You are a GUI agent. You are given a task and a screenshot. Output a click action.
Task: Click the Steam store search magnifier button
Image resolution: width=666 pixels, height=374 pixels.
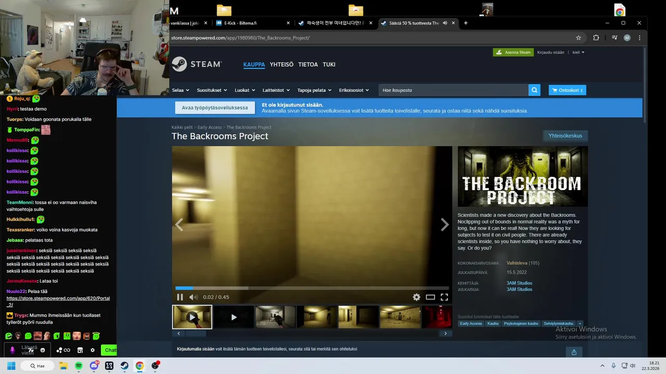534,90
